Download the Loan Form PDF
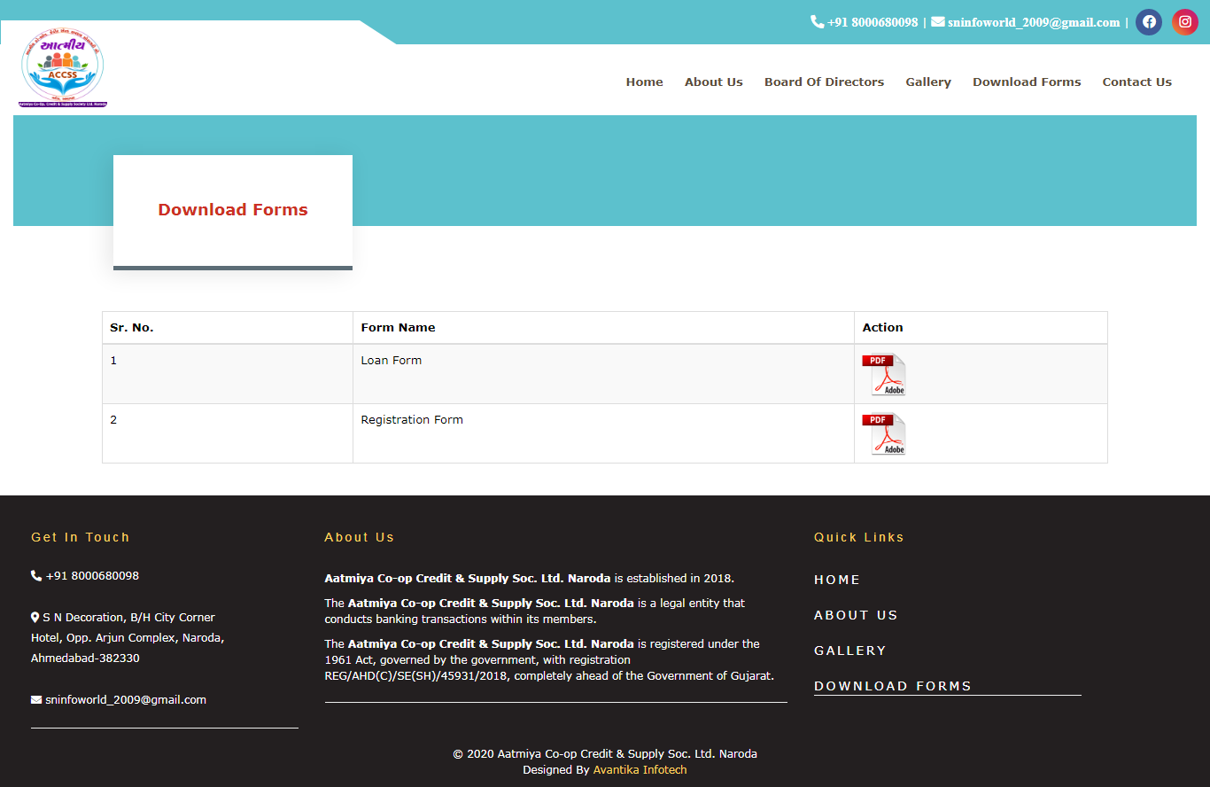This screenshot has height=787, width=1210. (884, 374)
